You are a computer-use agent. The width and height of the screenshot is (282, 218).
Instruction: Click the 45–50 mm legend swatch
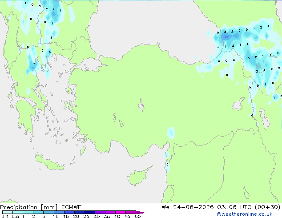(x=131, y=212)
